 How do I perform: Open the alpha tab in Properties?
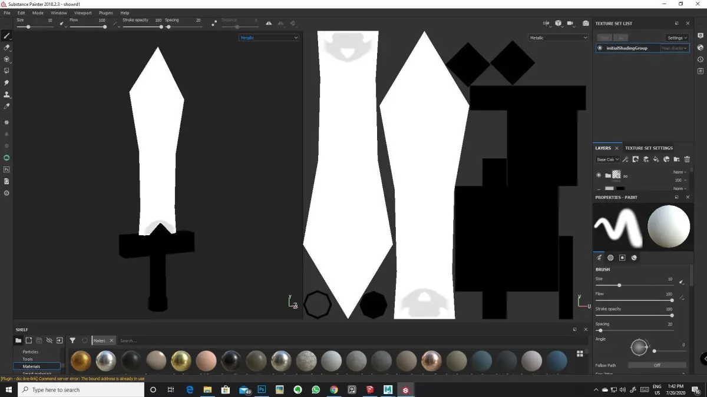coord(610,258)
